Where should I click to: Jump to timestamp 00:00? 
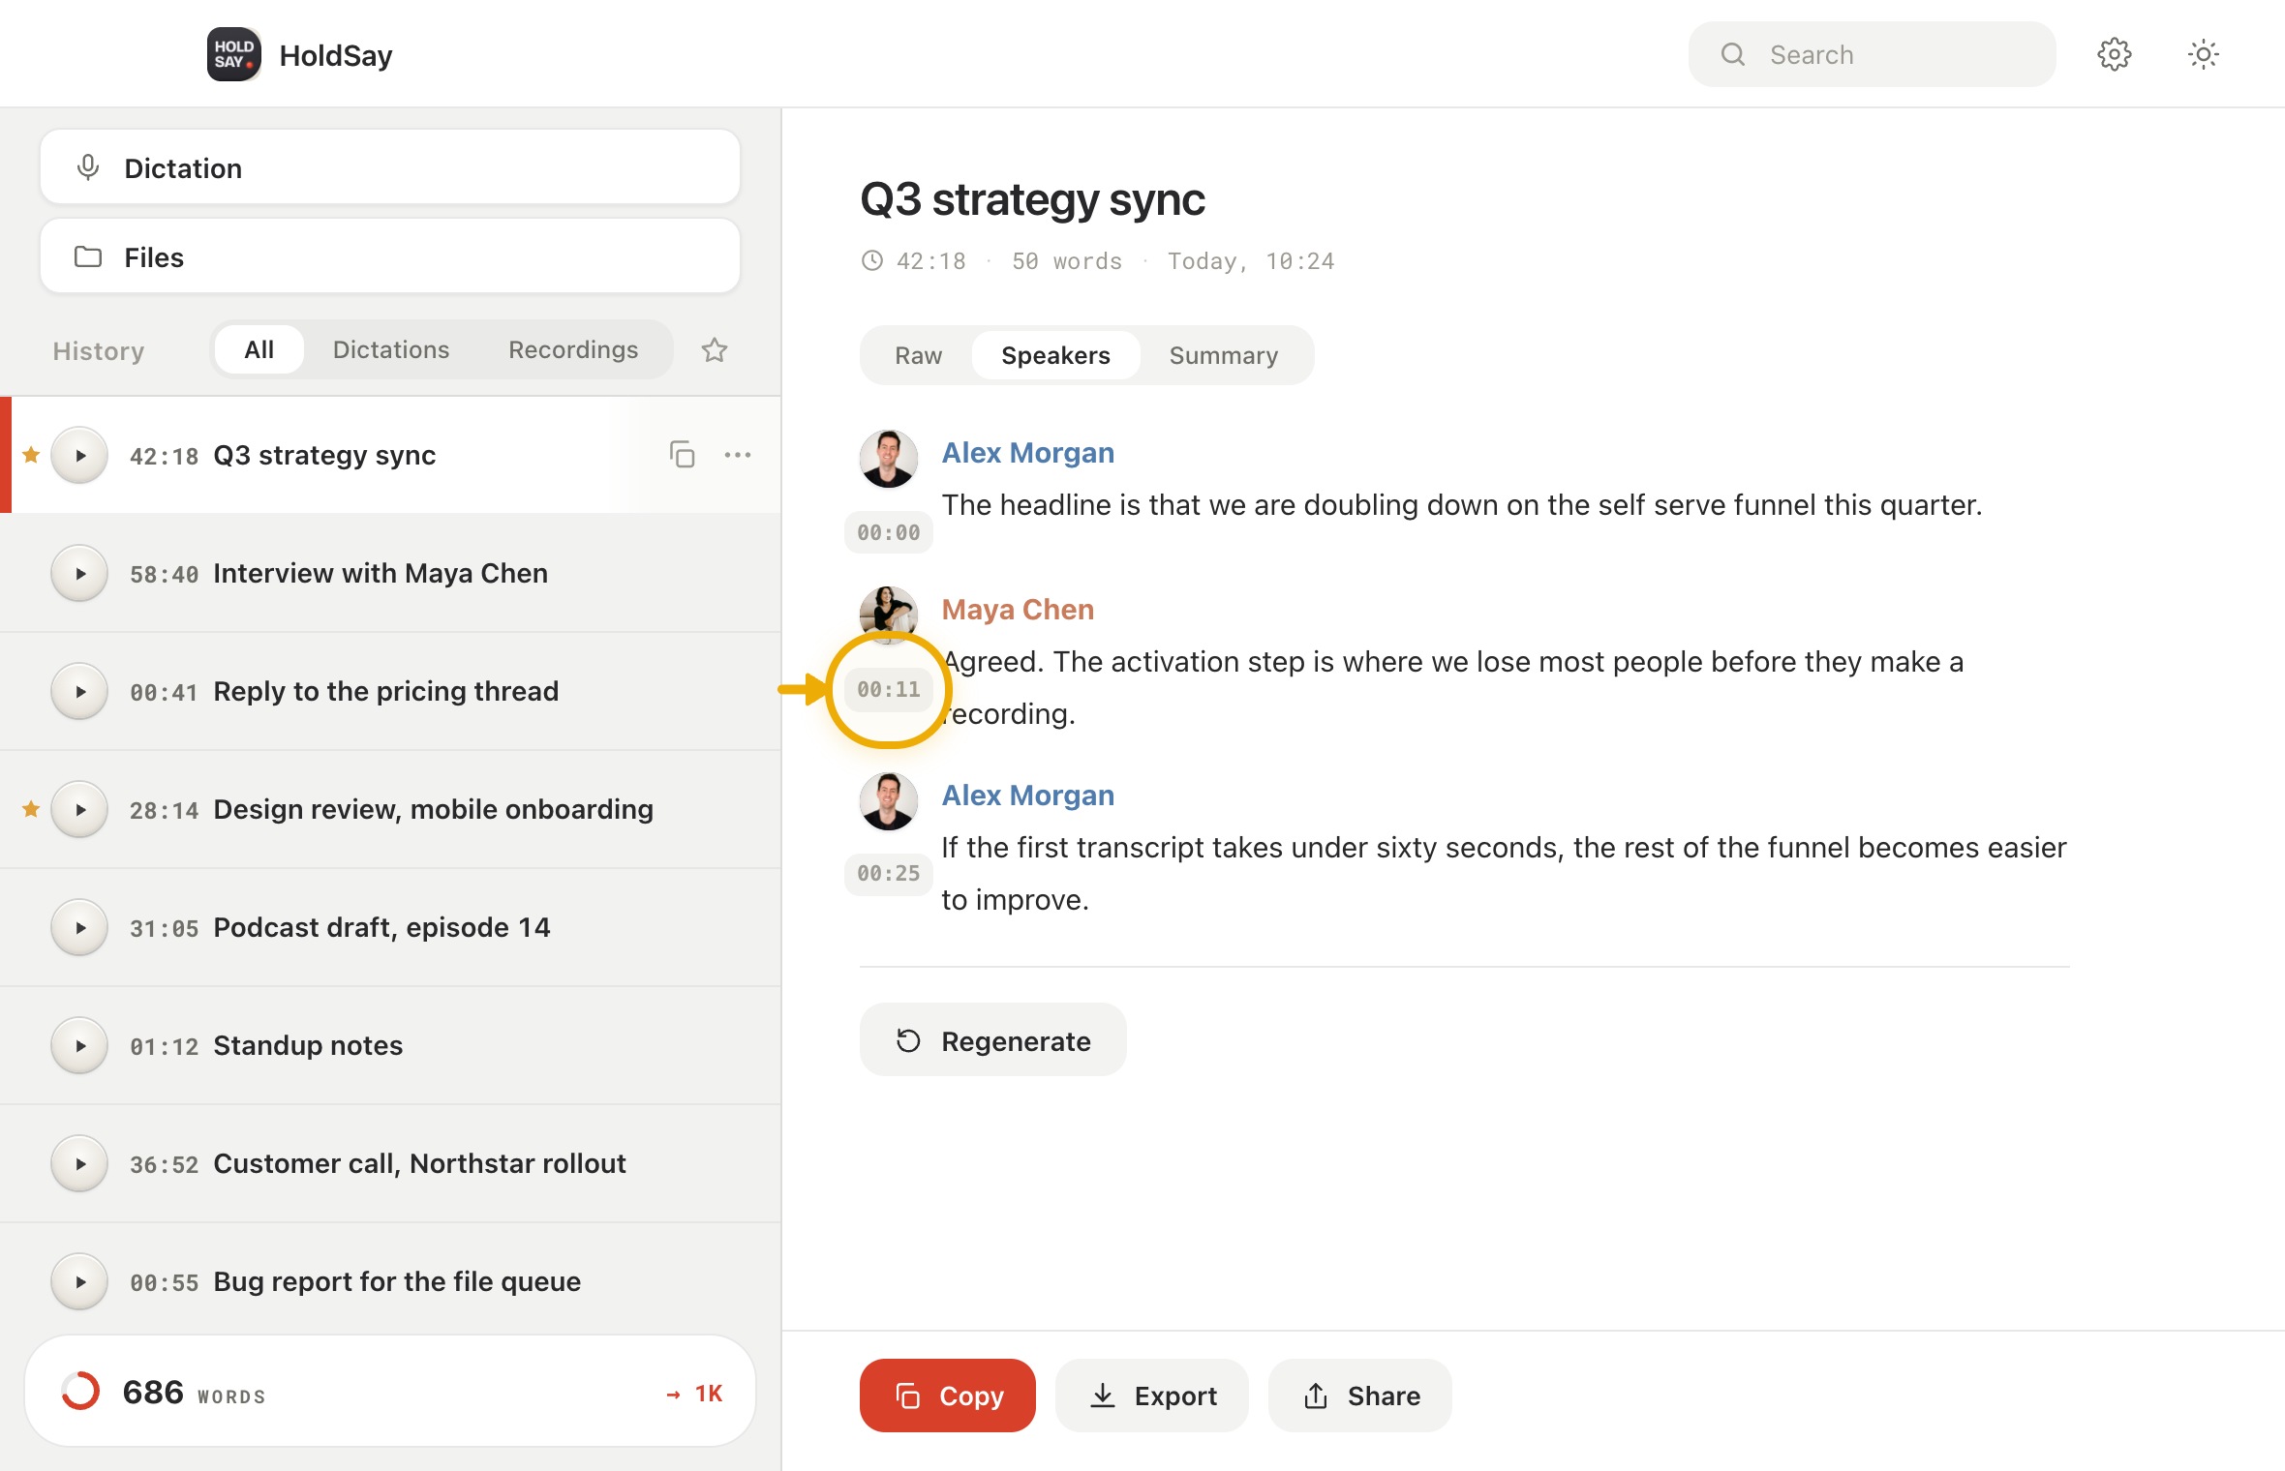coord(888,532)
